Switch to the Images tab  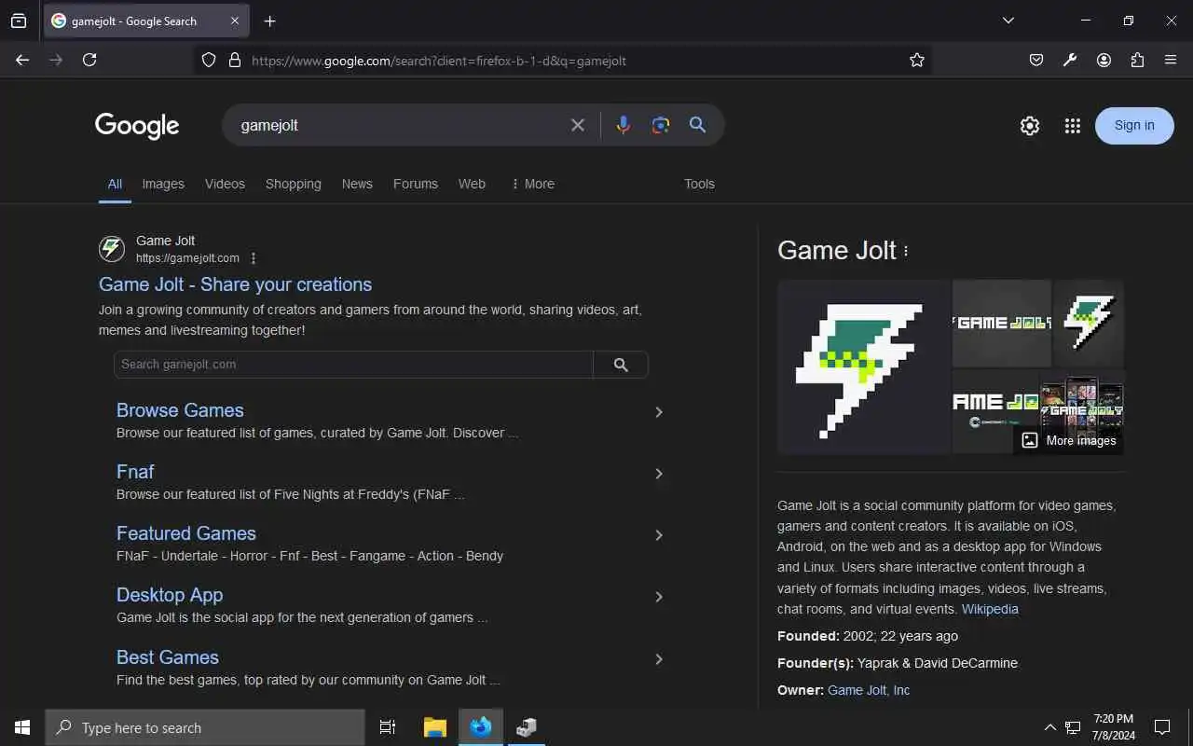pyautogui.click(x=163, y=184)
